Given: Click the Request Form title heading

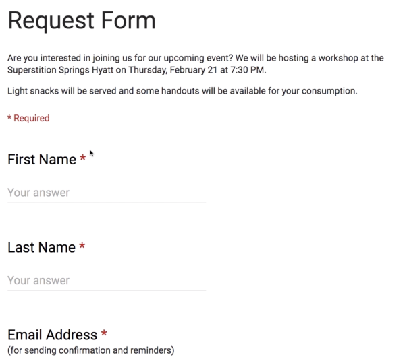Looking at the screenshot, I should coord(82,20).
